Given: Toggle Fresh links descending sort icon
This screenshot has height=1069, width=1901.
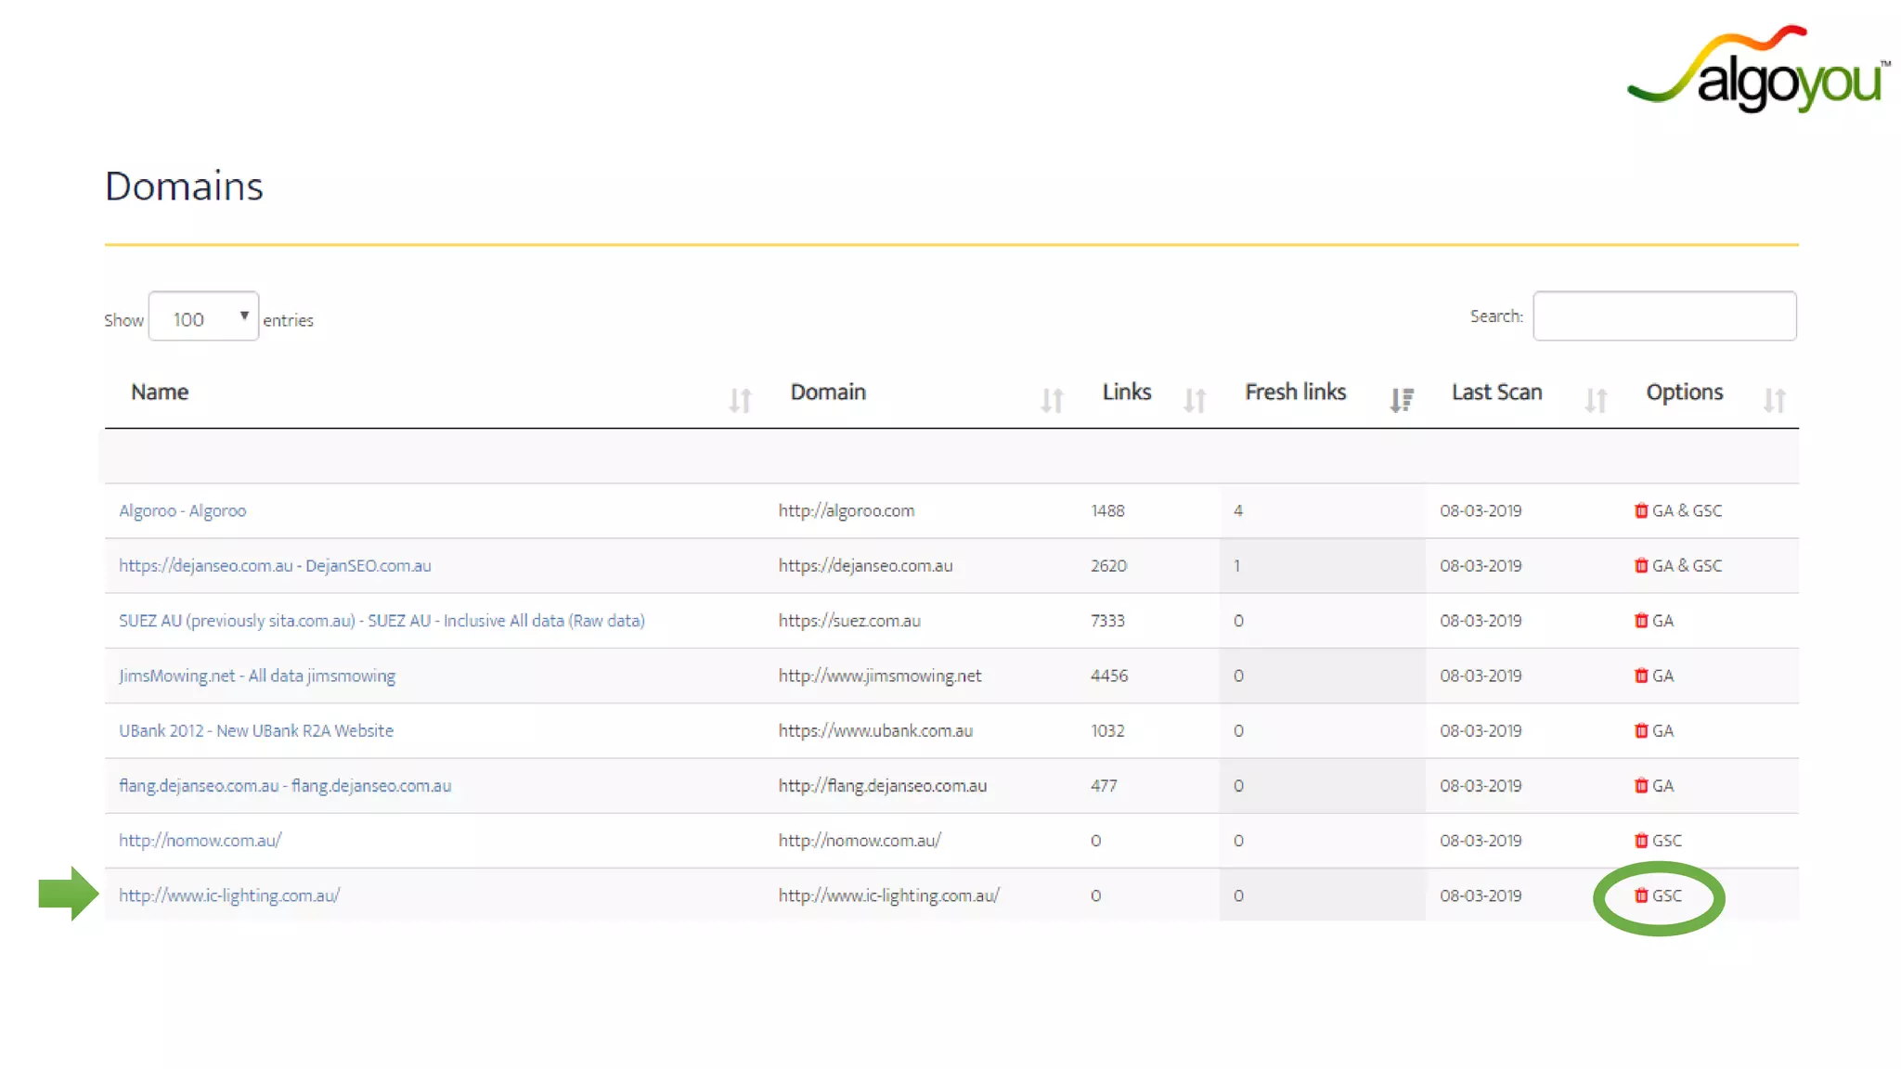Looking at the screenshot, I should pyautogui.click(x=1401, y=400).
